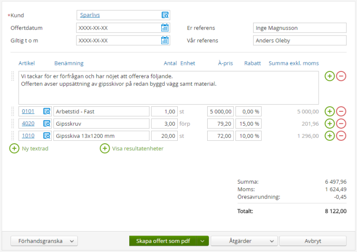This screenshot has height=252, width=357.
Task: Expand arrow next to Skapa offert som pdf
Action: pyautogui.click(x=202, y=241)
